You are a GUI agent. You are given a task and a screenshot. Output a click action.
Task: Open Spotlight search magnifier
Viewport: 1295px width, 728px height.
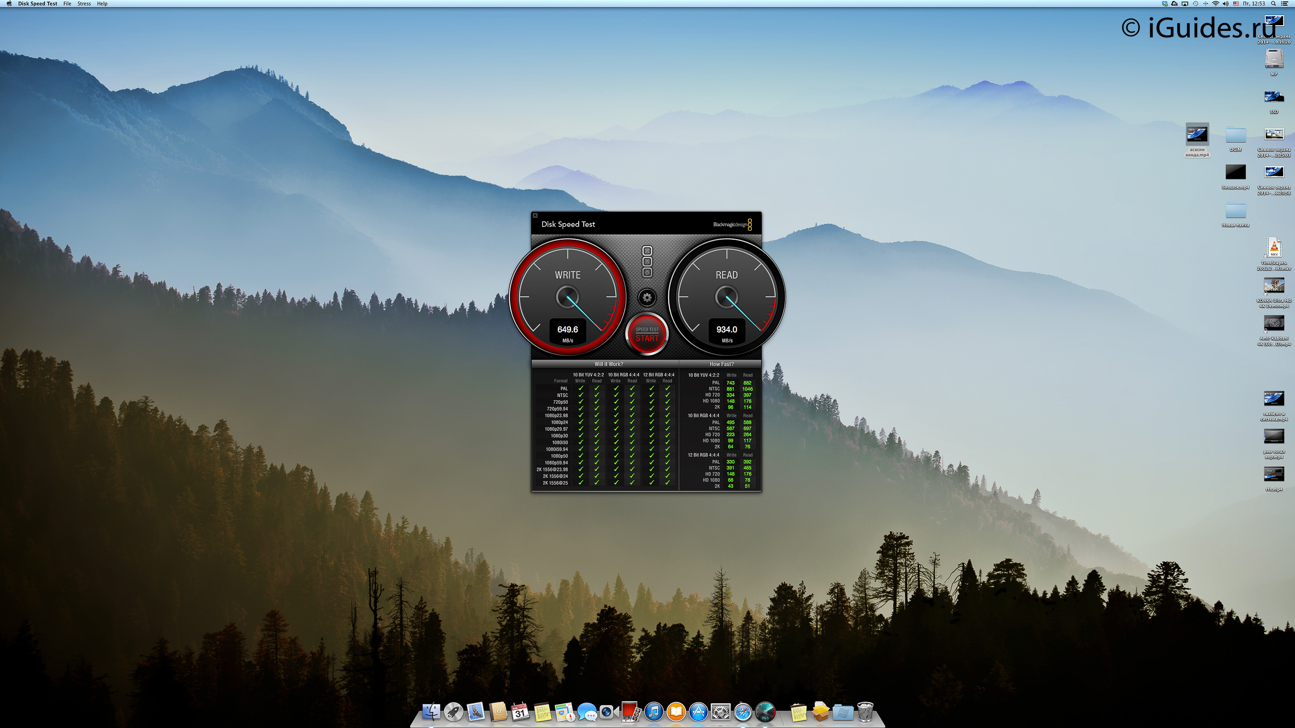click(1273, 4)
